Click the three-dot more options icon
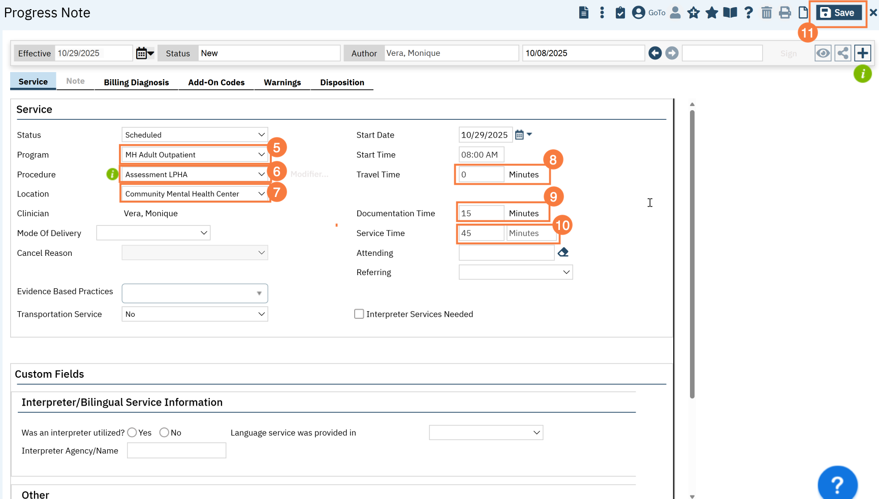This screenshot has height=499, width=879. click(x=602, y=13)
